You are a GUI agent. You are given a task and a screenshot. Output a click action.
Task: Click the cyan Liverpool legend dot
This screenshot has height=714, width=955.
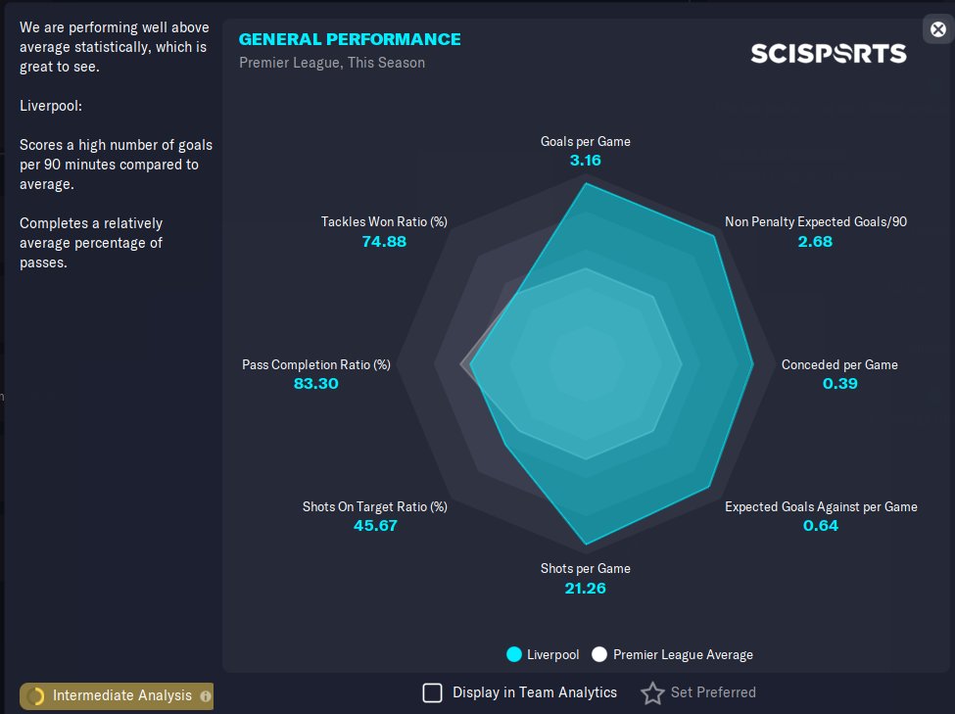click(x=513, y=654)
